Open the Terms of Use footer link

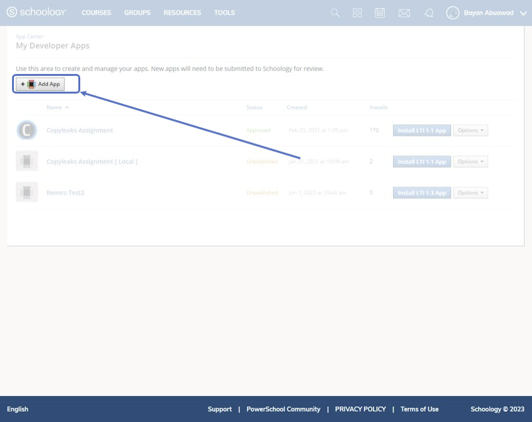tap(420, 409)
